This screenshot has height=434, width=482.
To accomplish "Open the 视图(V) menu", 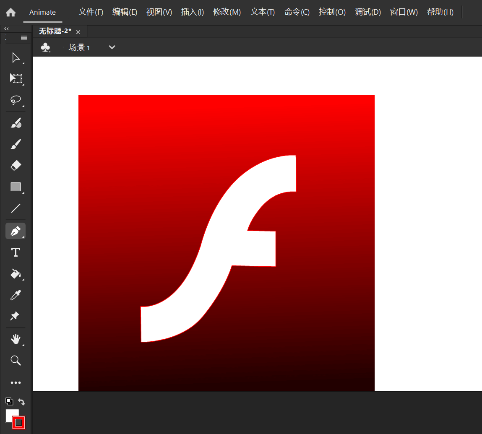I will 159,12.
